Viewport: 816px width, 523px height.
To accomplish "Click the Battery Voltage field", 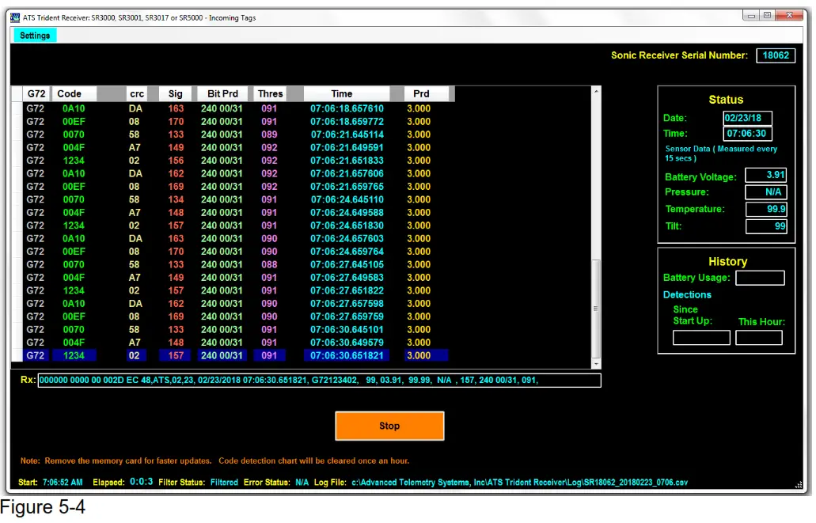I will [x=766, y=175].
